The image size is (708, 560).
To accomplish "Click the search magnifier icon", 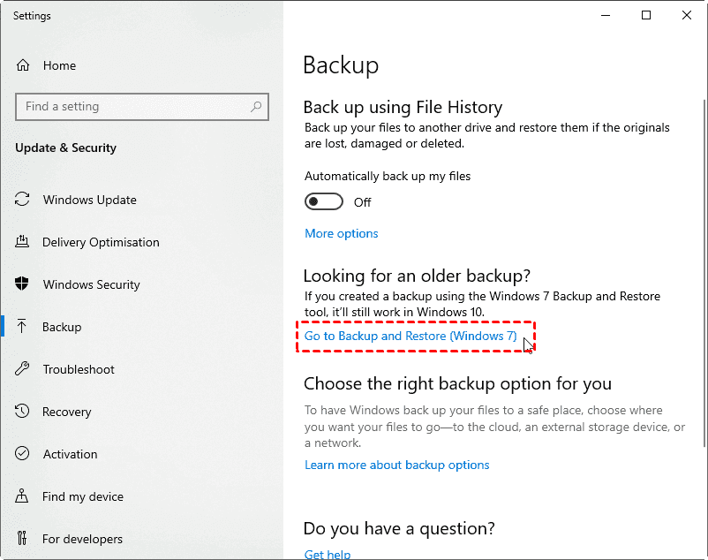I will [x=255, y=107].
